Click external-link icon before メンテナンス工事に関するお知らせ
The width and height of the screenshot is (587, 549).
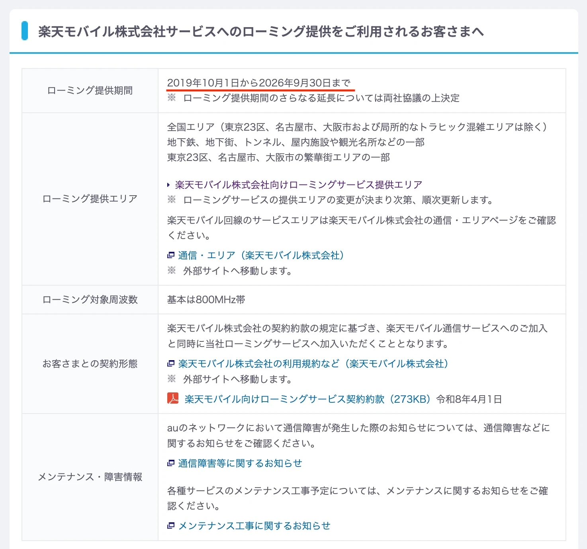tap(171, 525)
